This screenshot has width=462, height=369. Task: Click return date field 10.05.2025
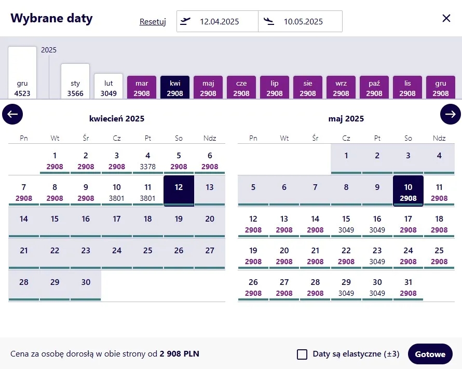click(303, 22)
